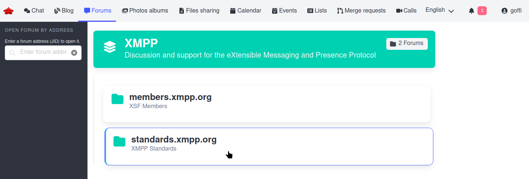Viewport: 529px width, 179px height.
Task: Open the Calendar page
Action: [245, 11]
